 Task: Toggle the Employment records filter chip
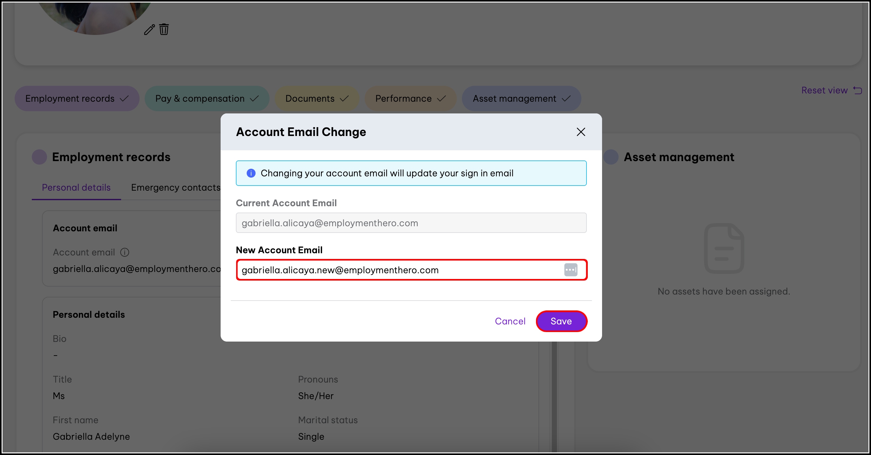(x=77, y=98)
